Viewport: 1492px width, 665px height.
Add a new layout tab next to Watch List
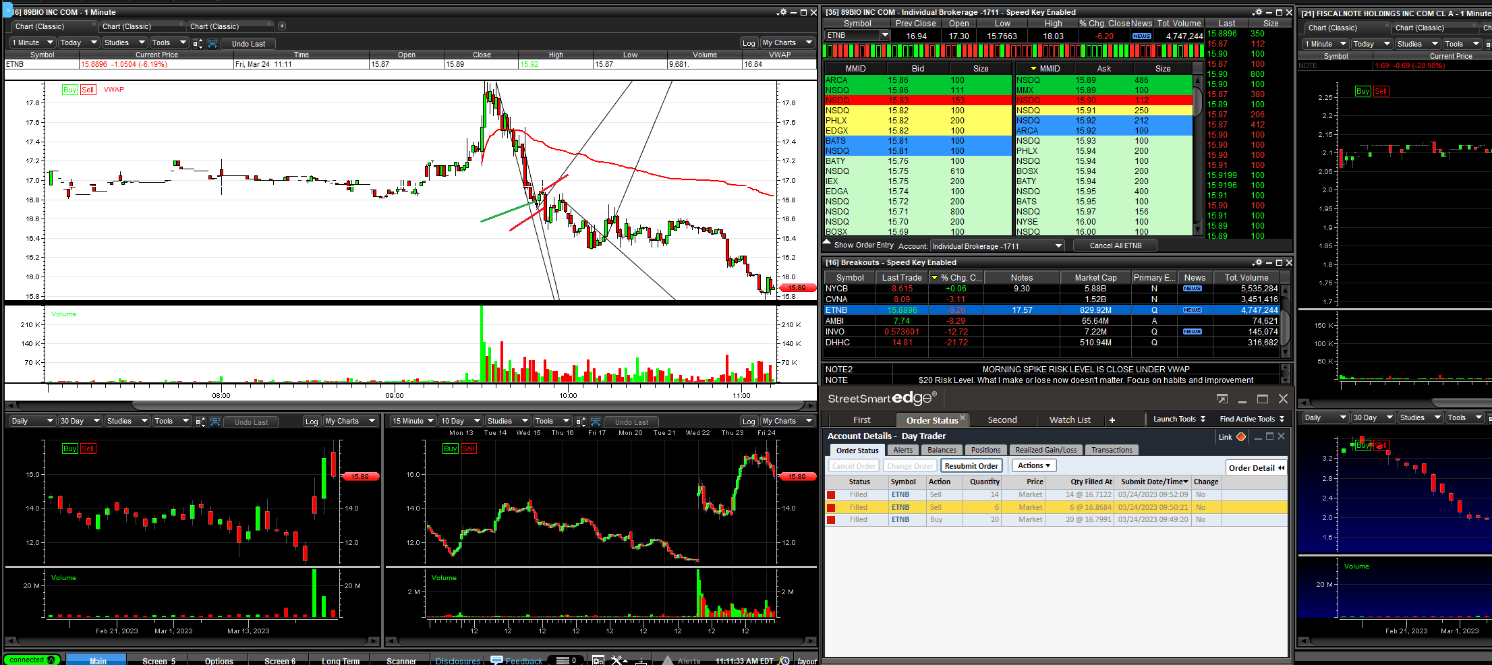click(x=1112, y=420)
